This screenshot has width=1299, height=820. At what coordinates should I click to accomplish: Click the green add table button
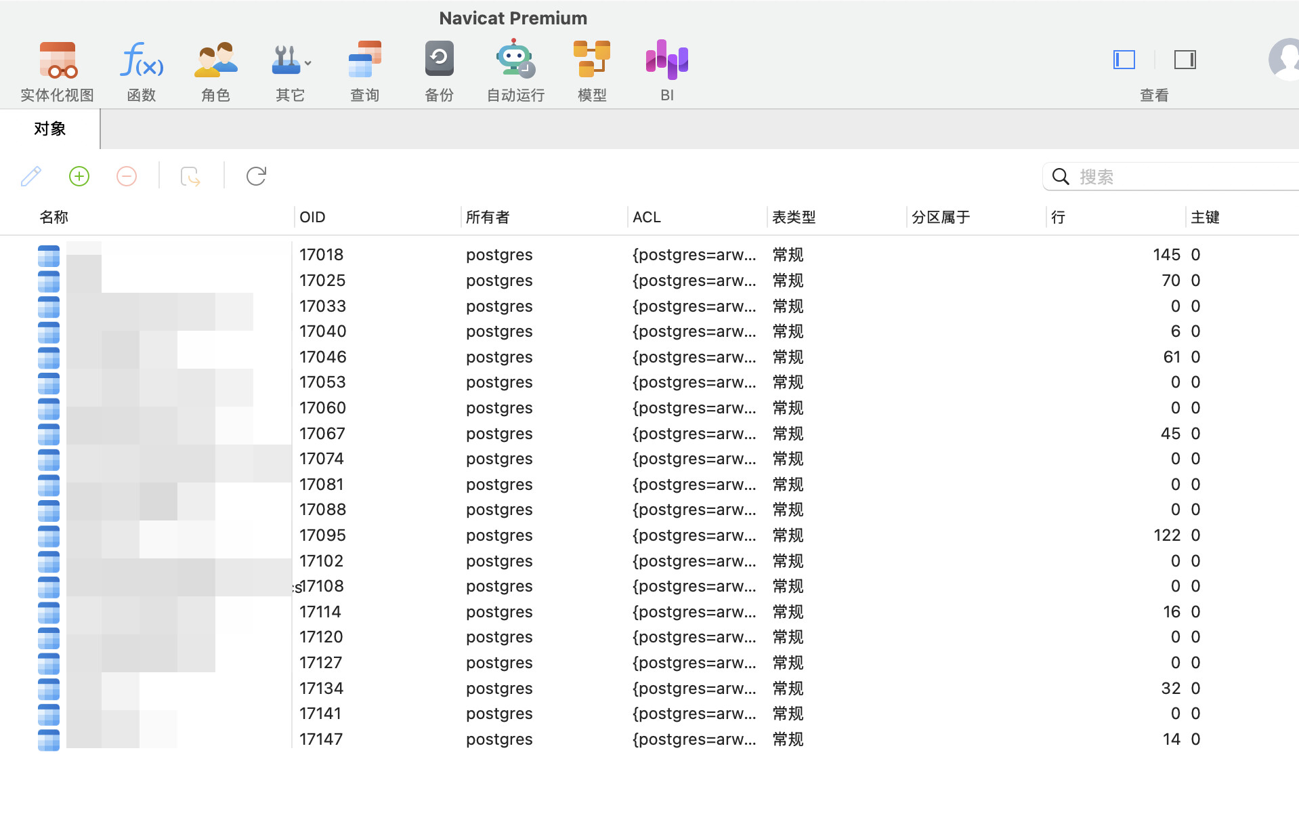79,176
